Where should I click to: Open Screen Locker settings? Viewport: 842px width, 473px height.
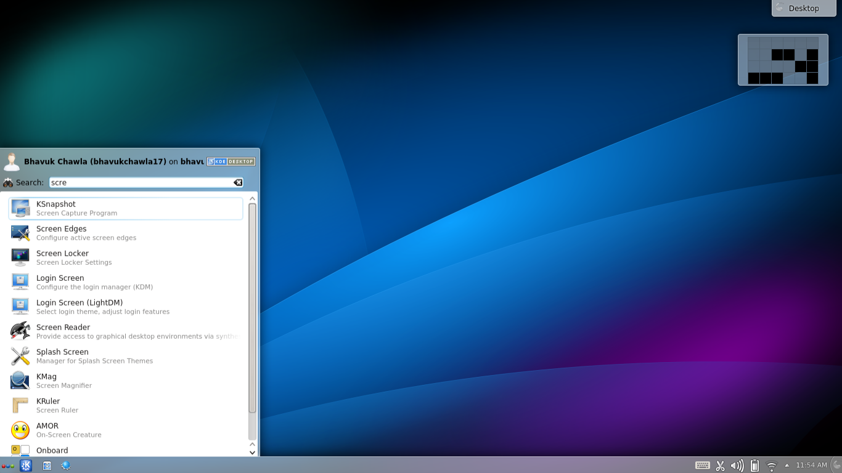(126, 257)
